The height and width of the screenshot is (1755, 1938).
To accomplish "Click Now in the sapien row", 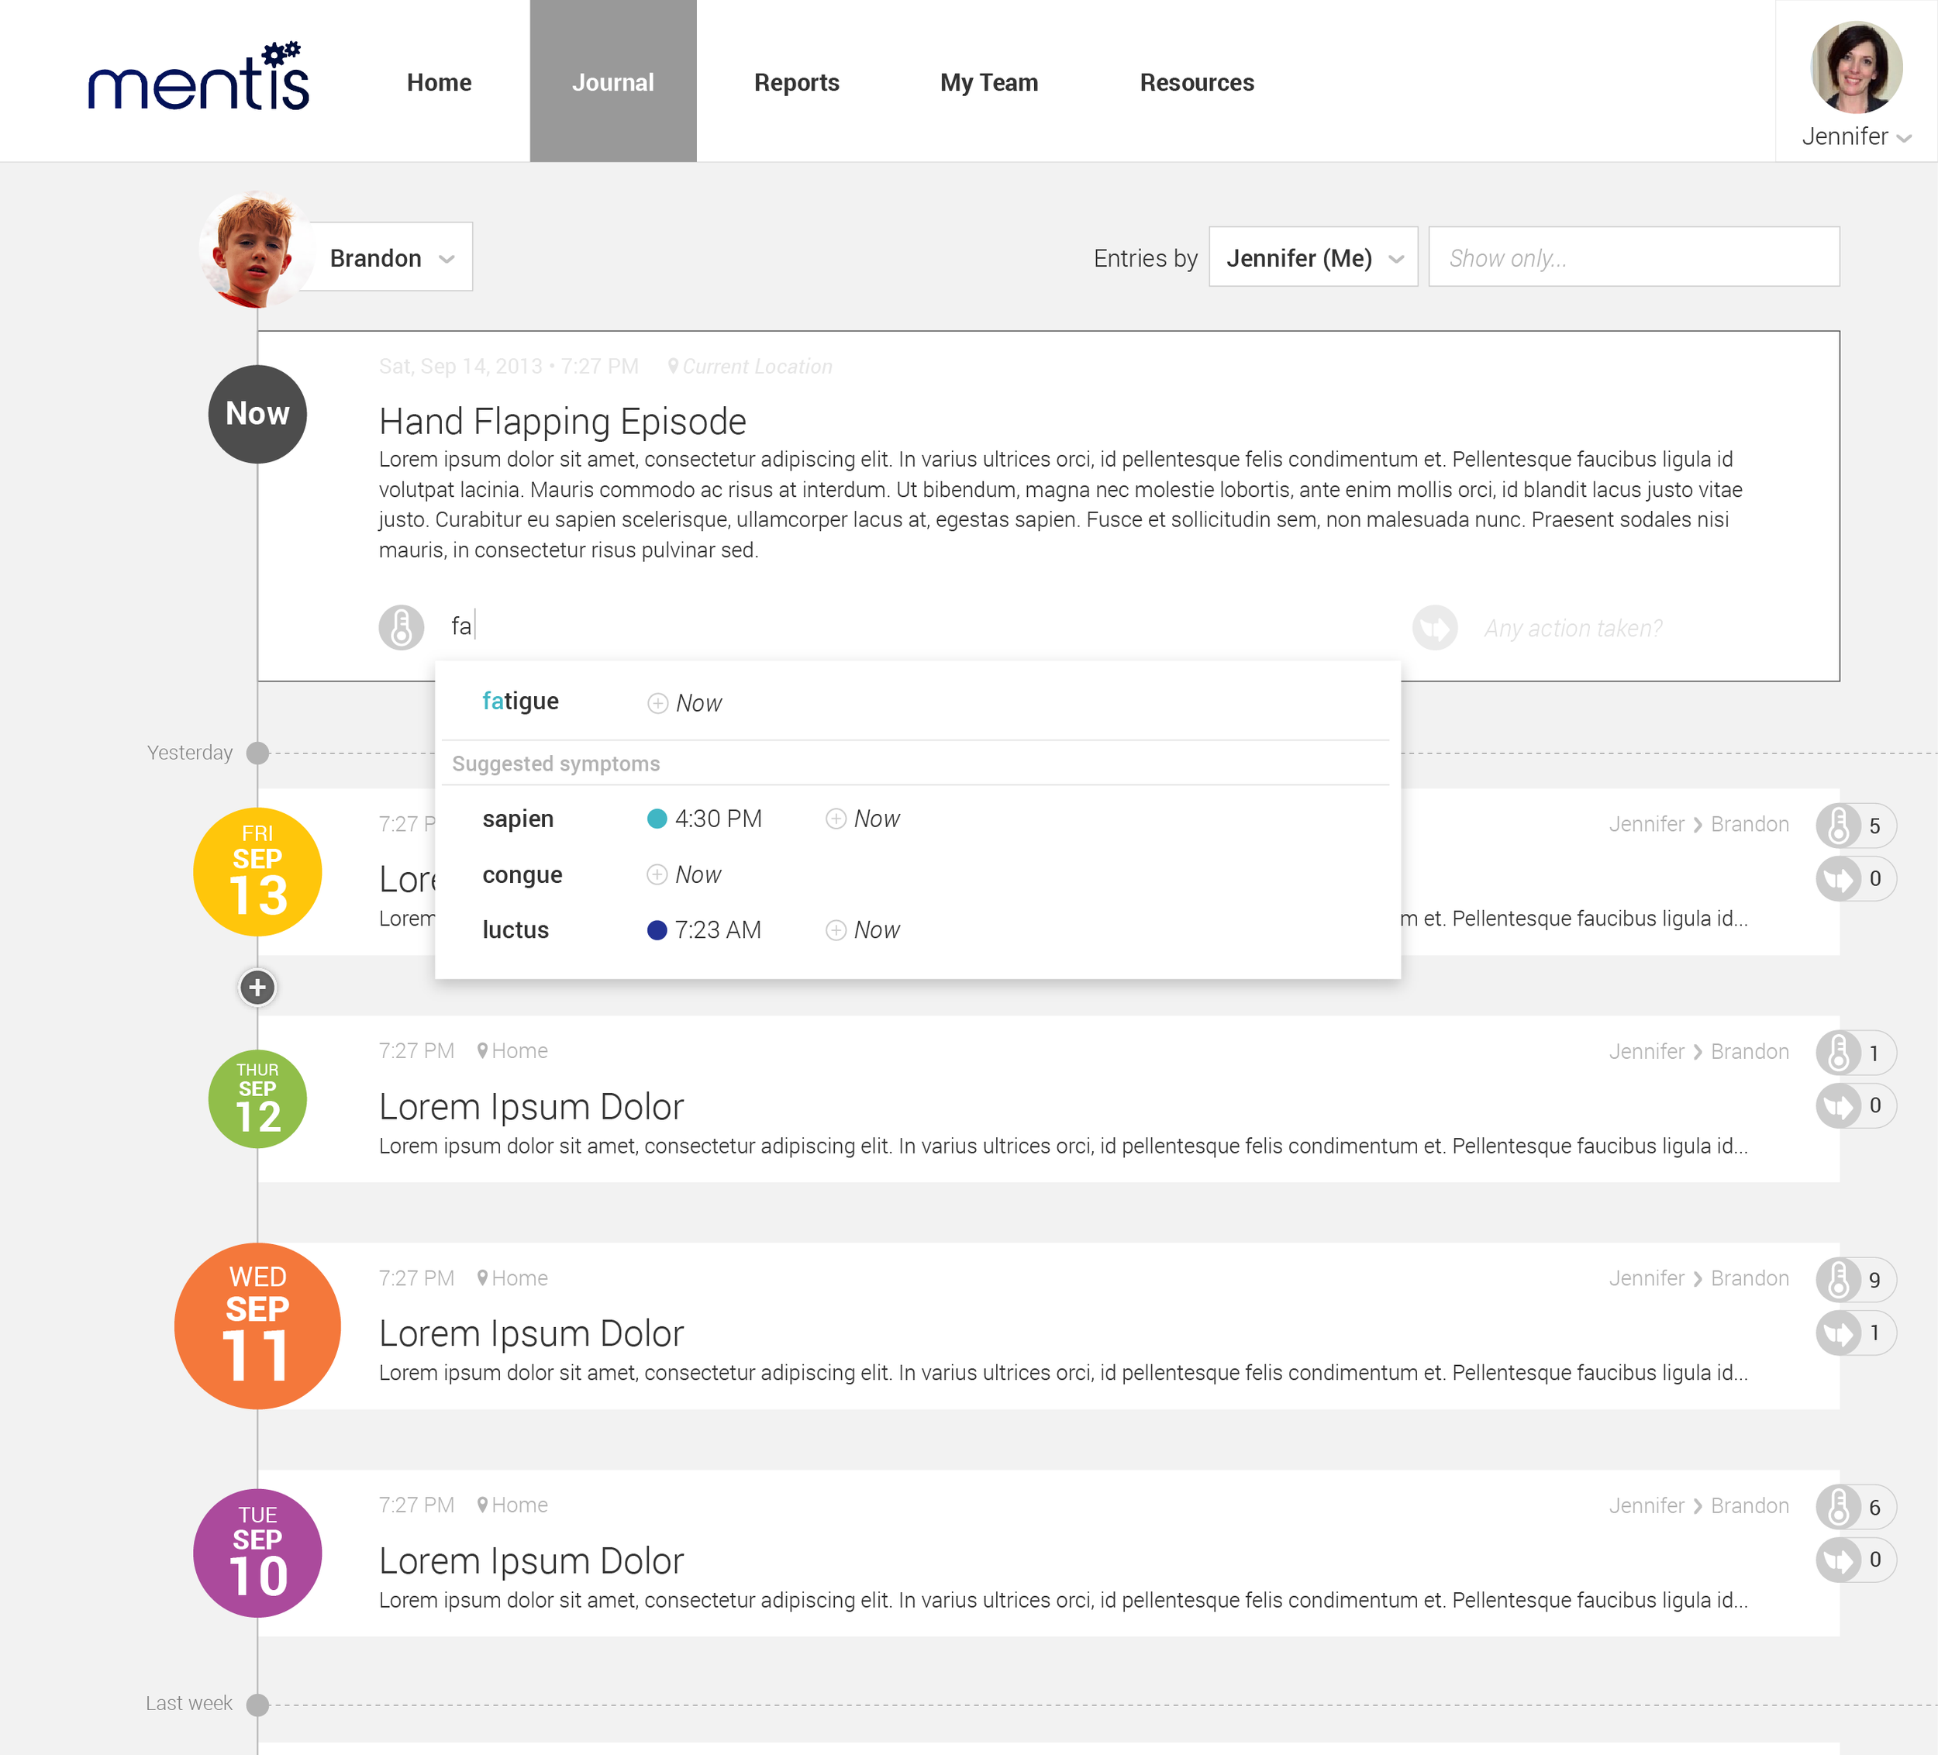I will 877,819.
